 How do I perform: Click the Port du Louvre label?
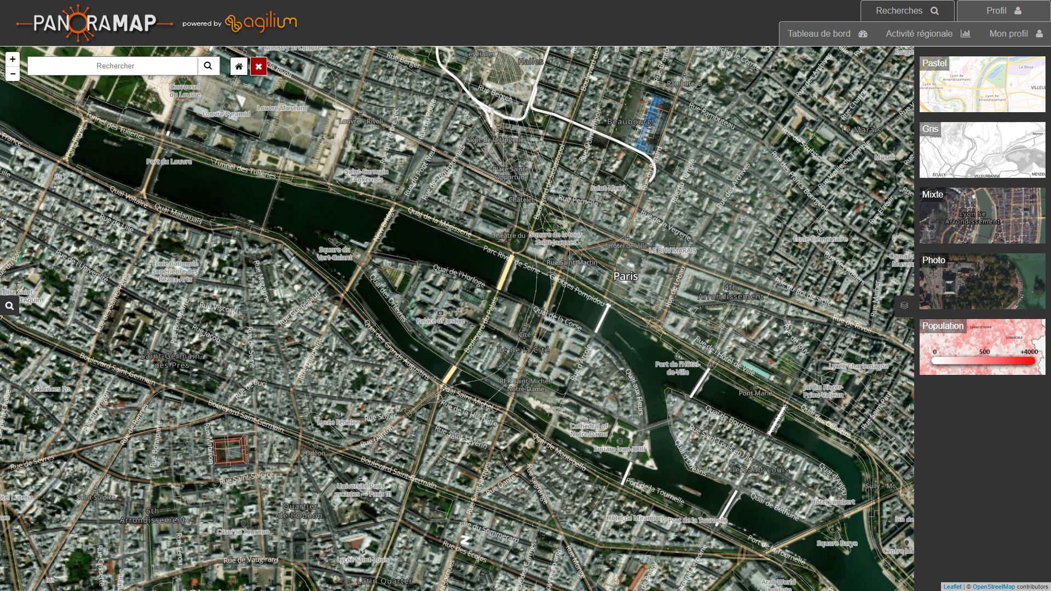click(x=169, y=161)
